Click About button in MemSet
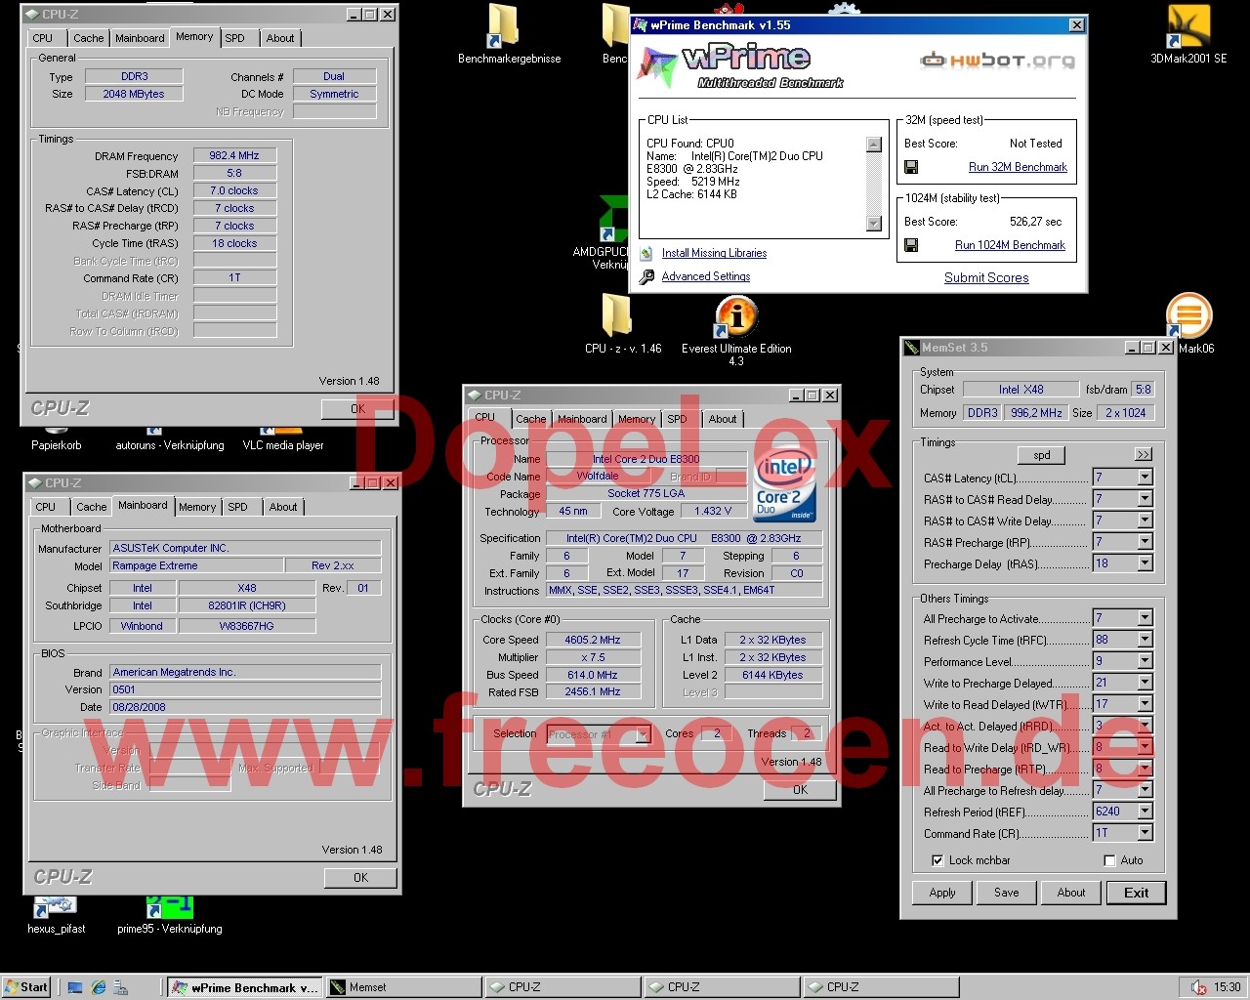Image resolution: width=1250 pixels, height=1000 pixels. (1071, 893)
